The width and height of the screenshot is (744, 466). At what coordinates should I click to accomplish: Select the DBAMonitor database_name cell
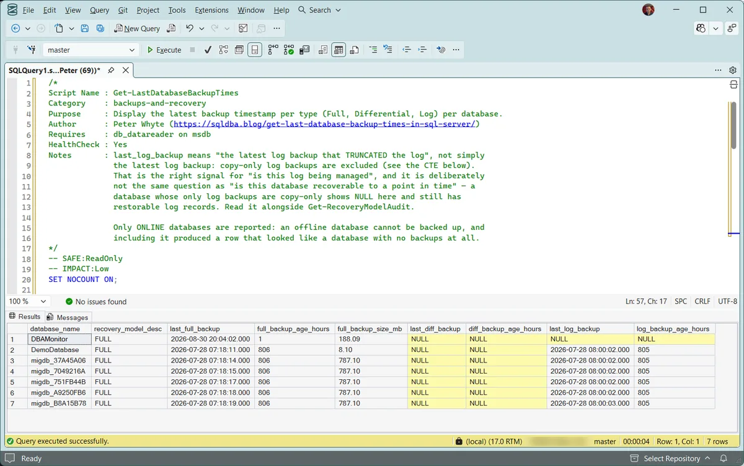60,339
